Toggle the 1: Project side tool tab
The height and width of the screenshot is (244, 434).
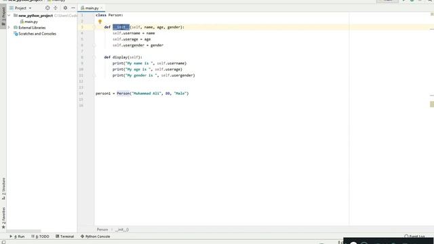point(3,16)
